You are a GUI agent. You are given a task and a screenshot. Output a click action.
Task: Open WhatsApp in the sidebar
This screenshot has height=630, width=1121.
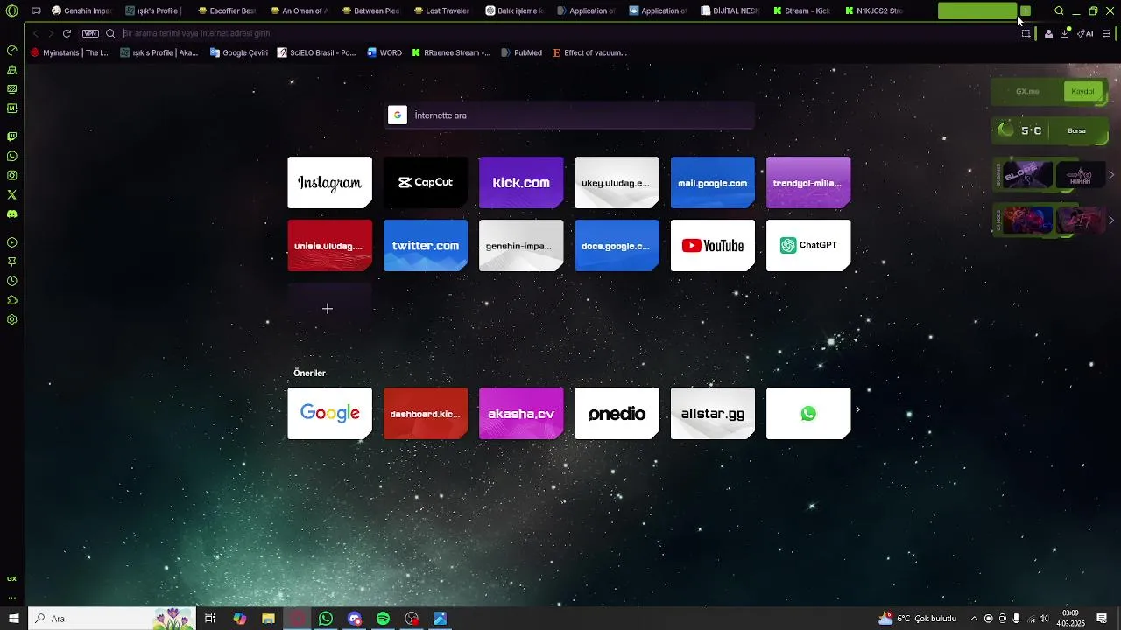[12, 157]
